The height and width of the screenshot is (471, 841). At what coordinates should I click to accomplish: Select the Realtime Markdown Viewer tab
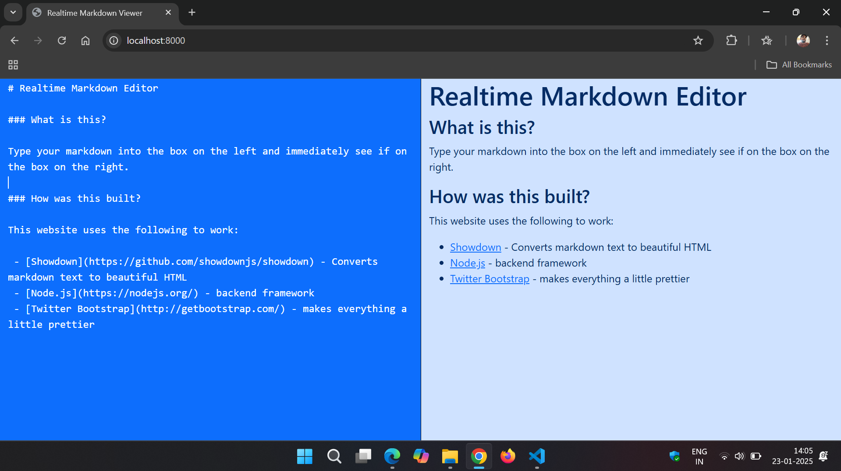coord(95,13)
